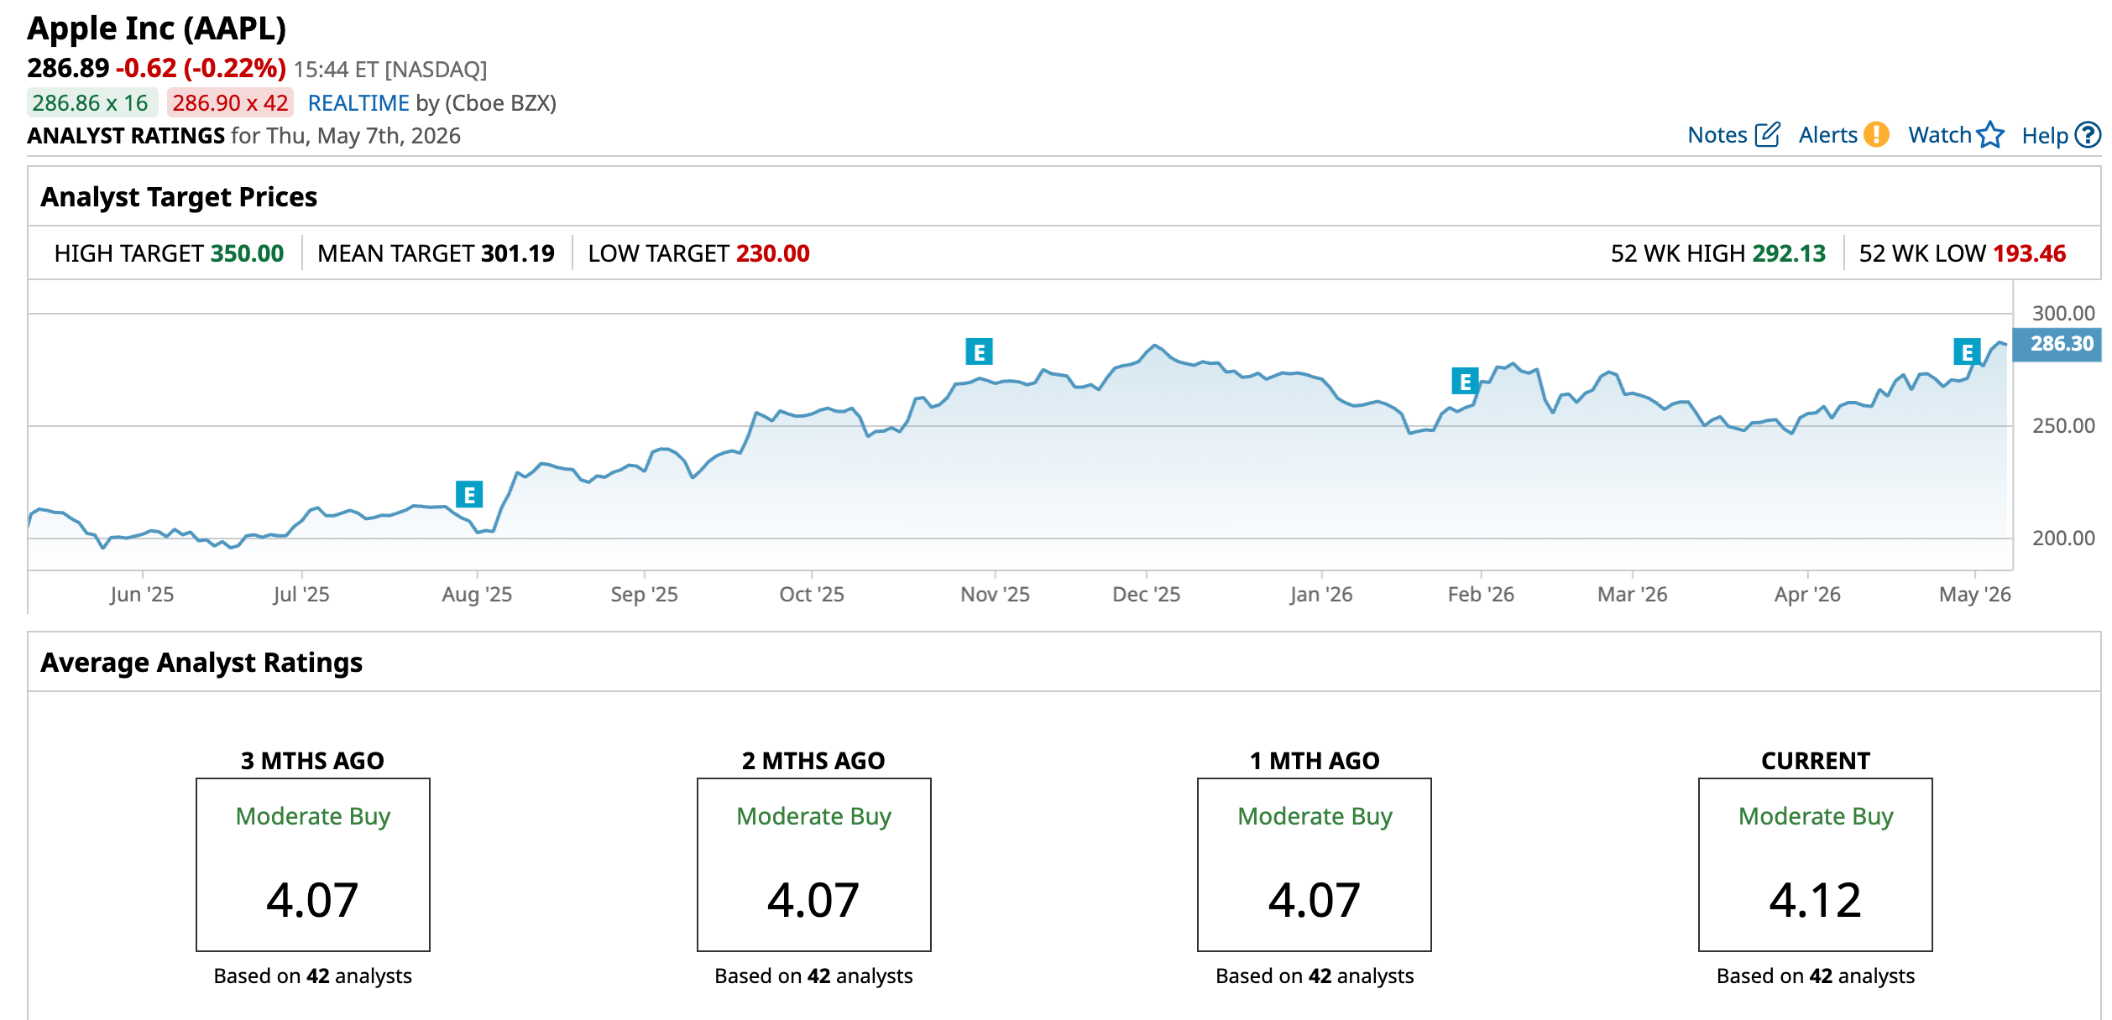Click the Alerts link text
The image size is (2112, 1020).
[1827, 135]
